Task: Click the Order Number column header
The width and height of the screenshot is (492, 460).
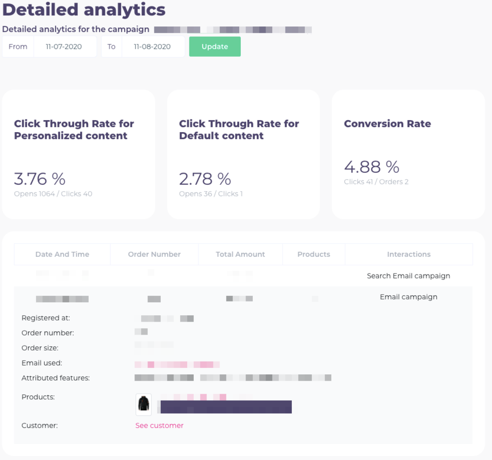Action: (x=154, y=255)
